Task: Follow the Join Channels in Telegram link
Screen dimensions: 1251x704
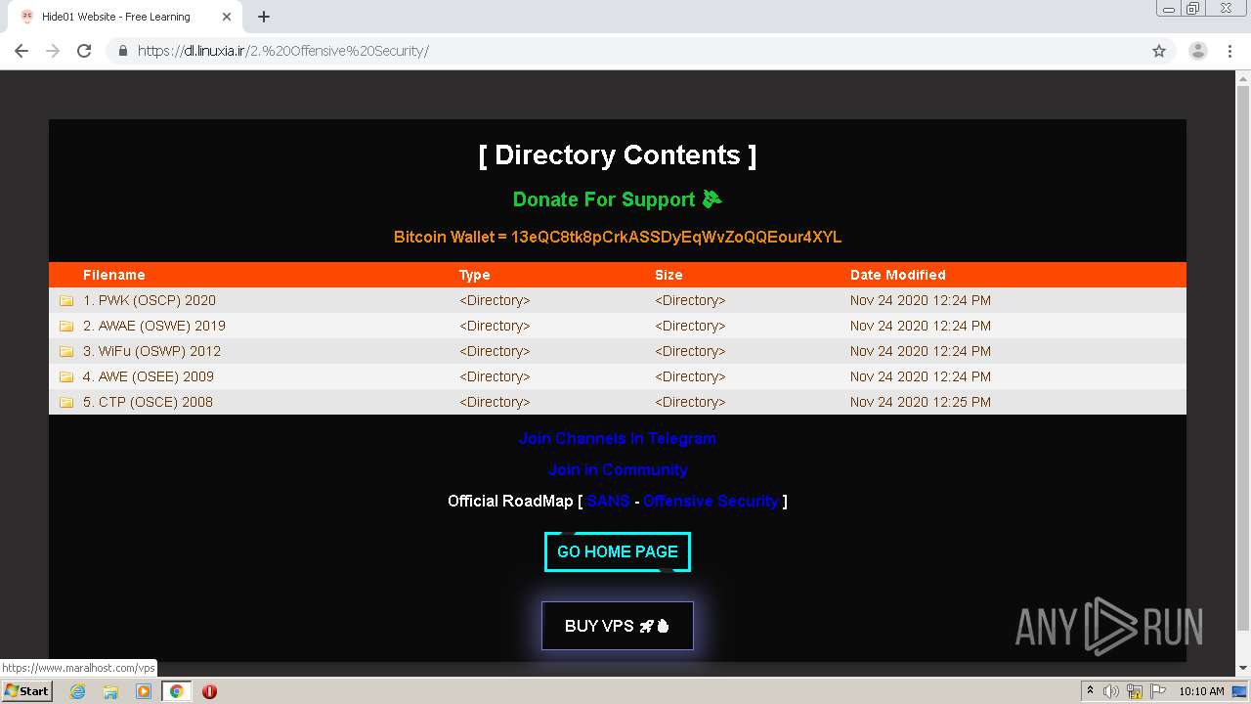Action: point(618,438)
